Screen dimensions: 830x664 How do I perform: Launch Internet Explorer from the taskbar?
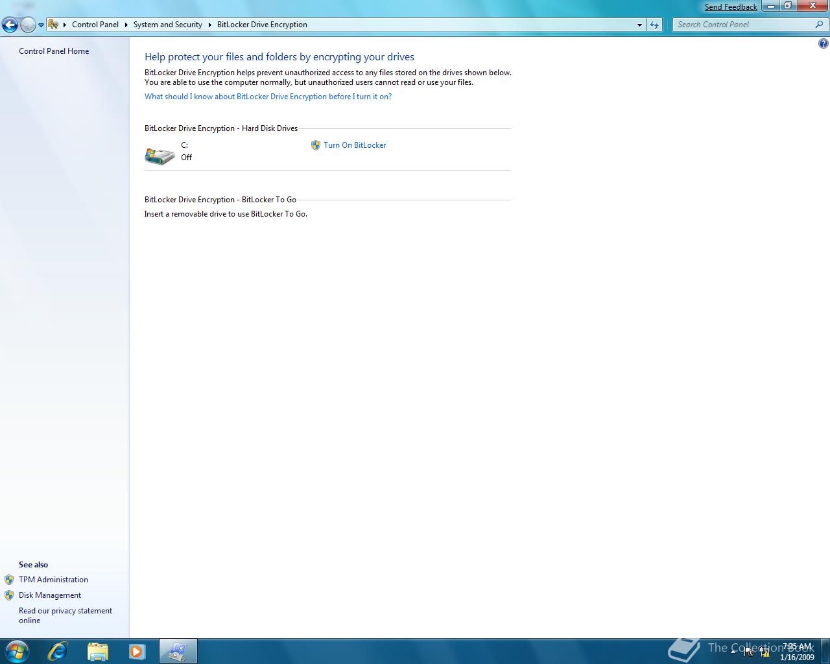click(x=58, y=651)
